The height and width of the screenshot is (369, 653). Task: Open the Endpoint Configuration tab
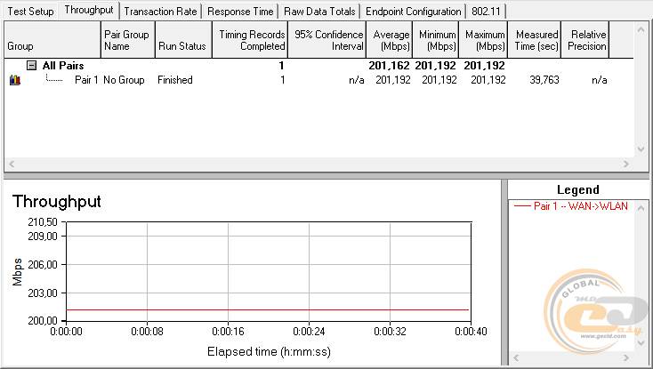pos(414,12)
